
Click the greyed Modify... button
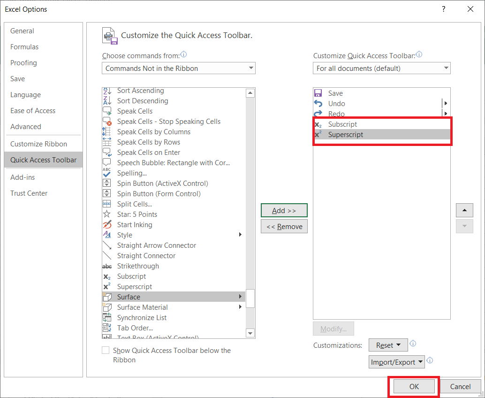[x=333, y=329]
